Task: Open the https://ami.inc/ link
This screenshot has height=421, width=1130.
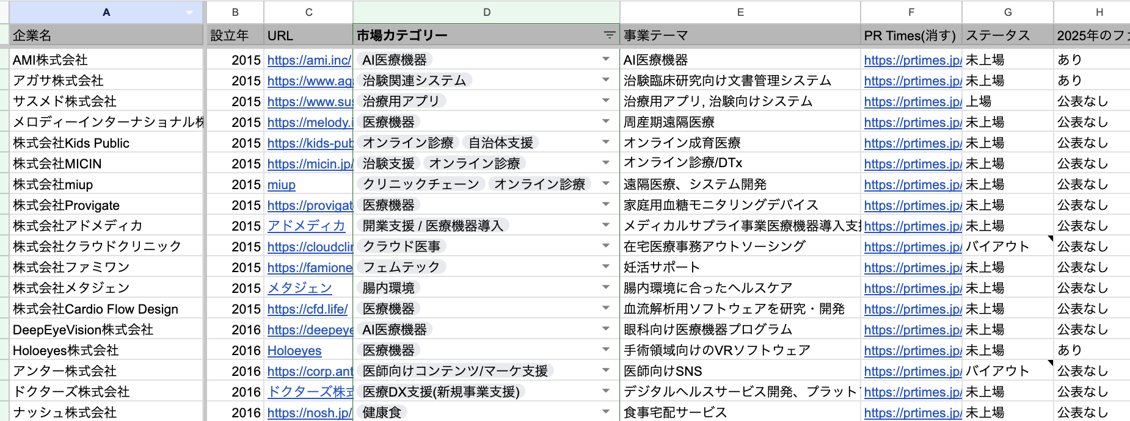Action: coord(309,60)
